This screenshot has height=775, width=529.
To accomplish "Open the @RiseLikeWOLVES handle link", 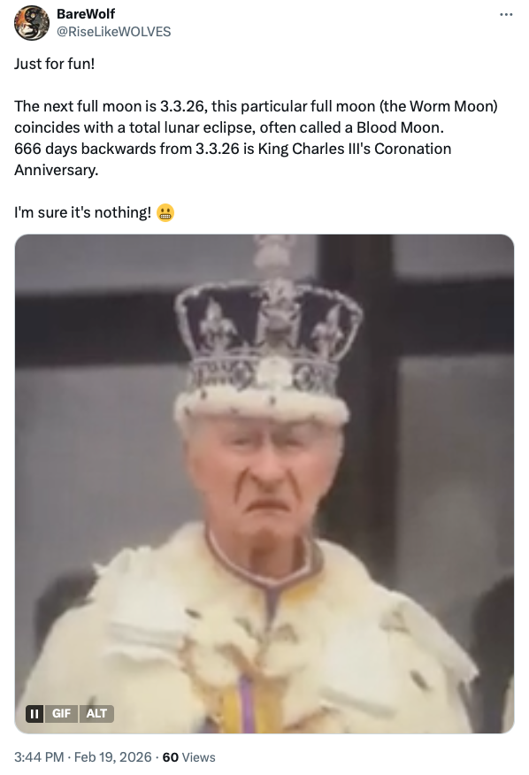I will [x=114, y=32].
